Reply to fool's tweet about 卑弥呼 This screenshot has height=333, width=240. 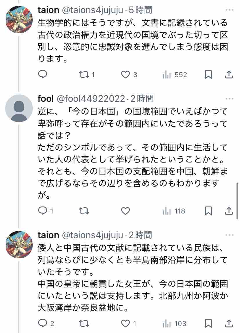(43, 211)
